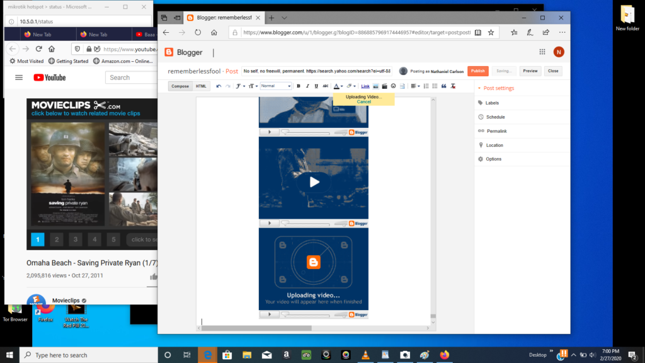Screen dimensions: 645x363
Task: Select page 2 of related Movieclips
Action: point(57,239)
